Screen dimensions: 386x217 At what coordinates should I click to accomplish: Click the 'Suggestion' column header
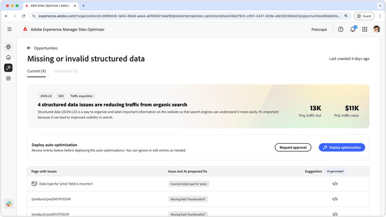[x=313, y=171]
